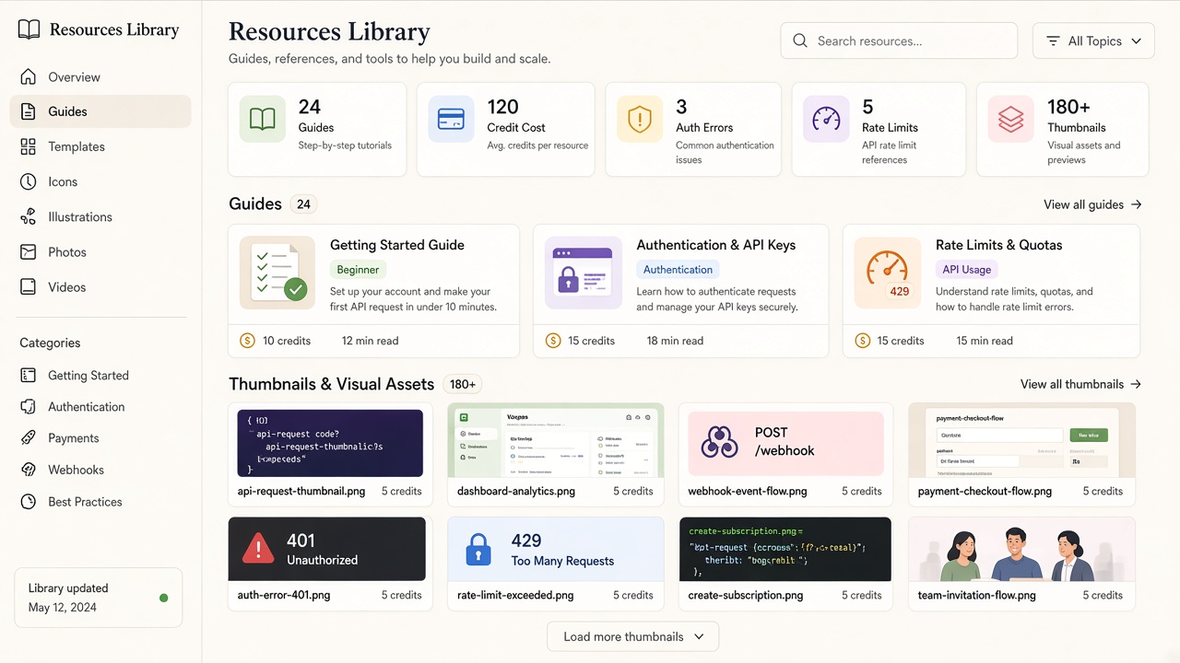Image resolution: width=1180 pixels, height=663 pixels.
Task: Expand Load more thumbnails
Action: coord(633,636)
